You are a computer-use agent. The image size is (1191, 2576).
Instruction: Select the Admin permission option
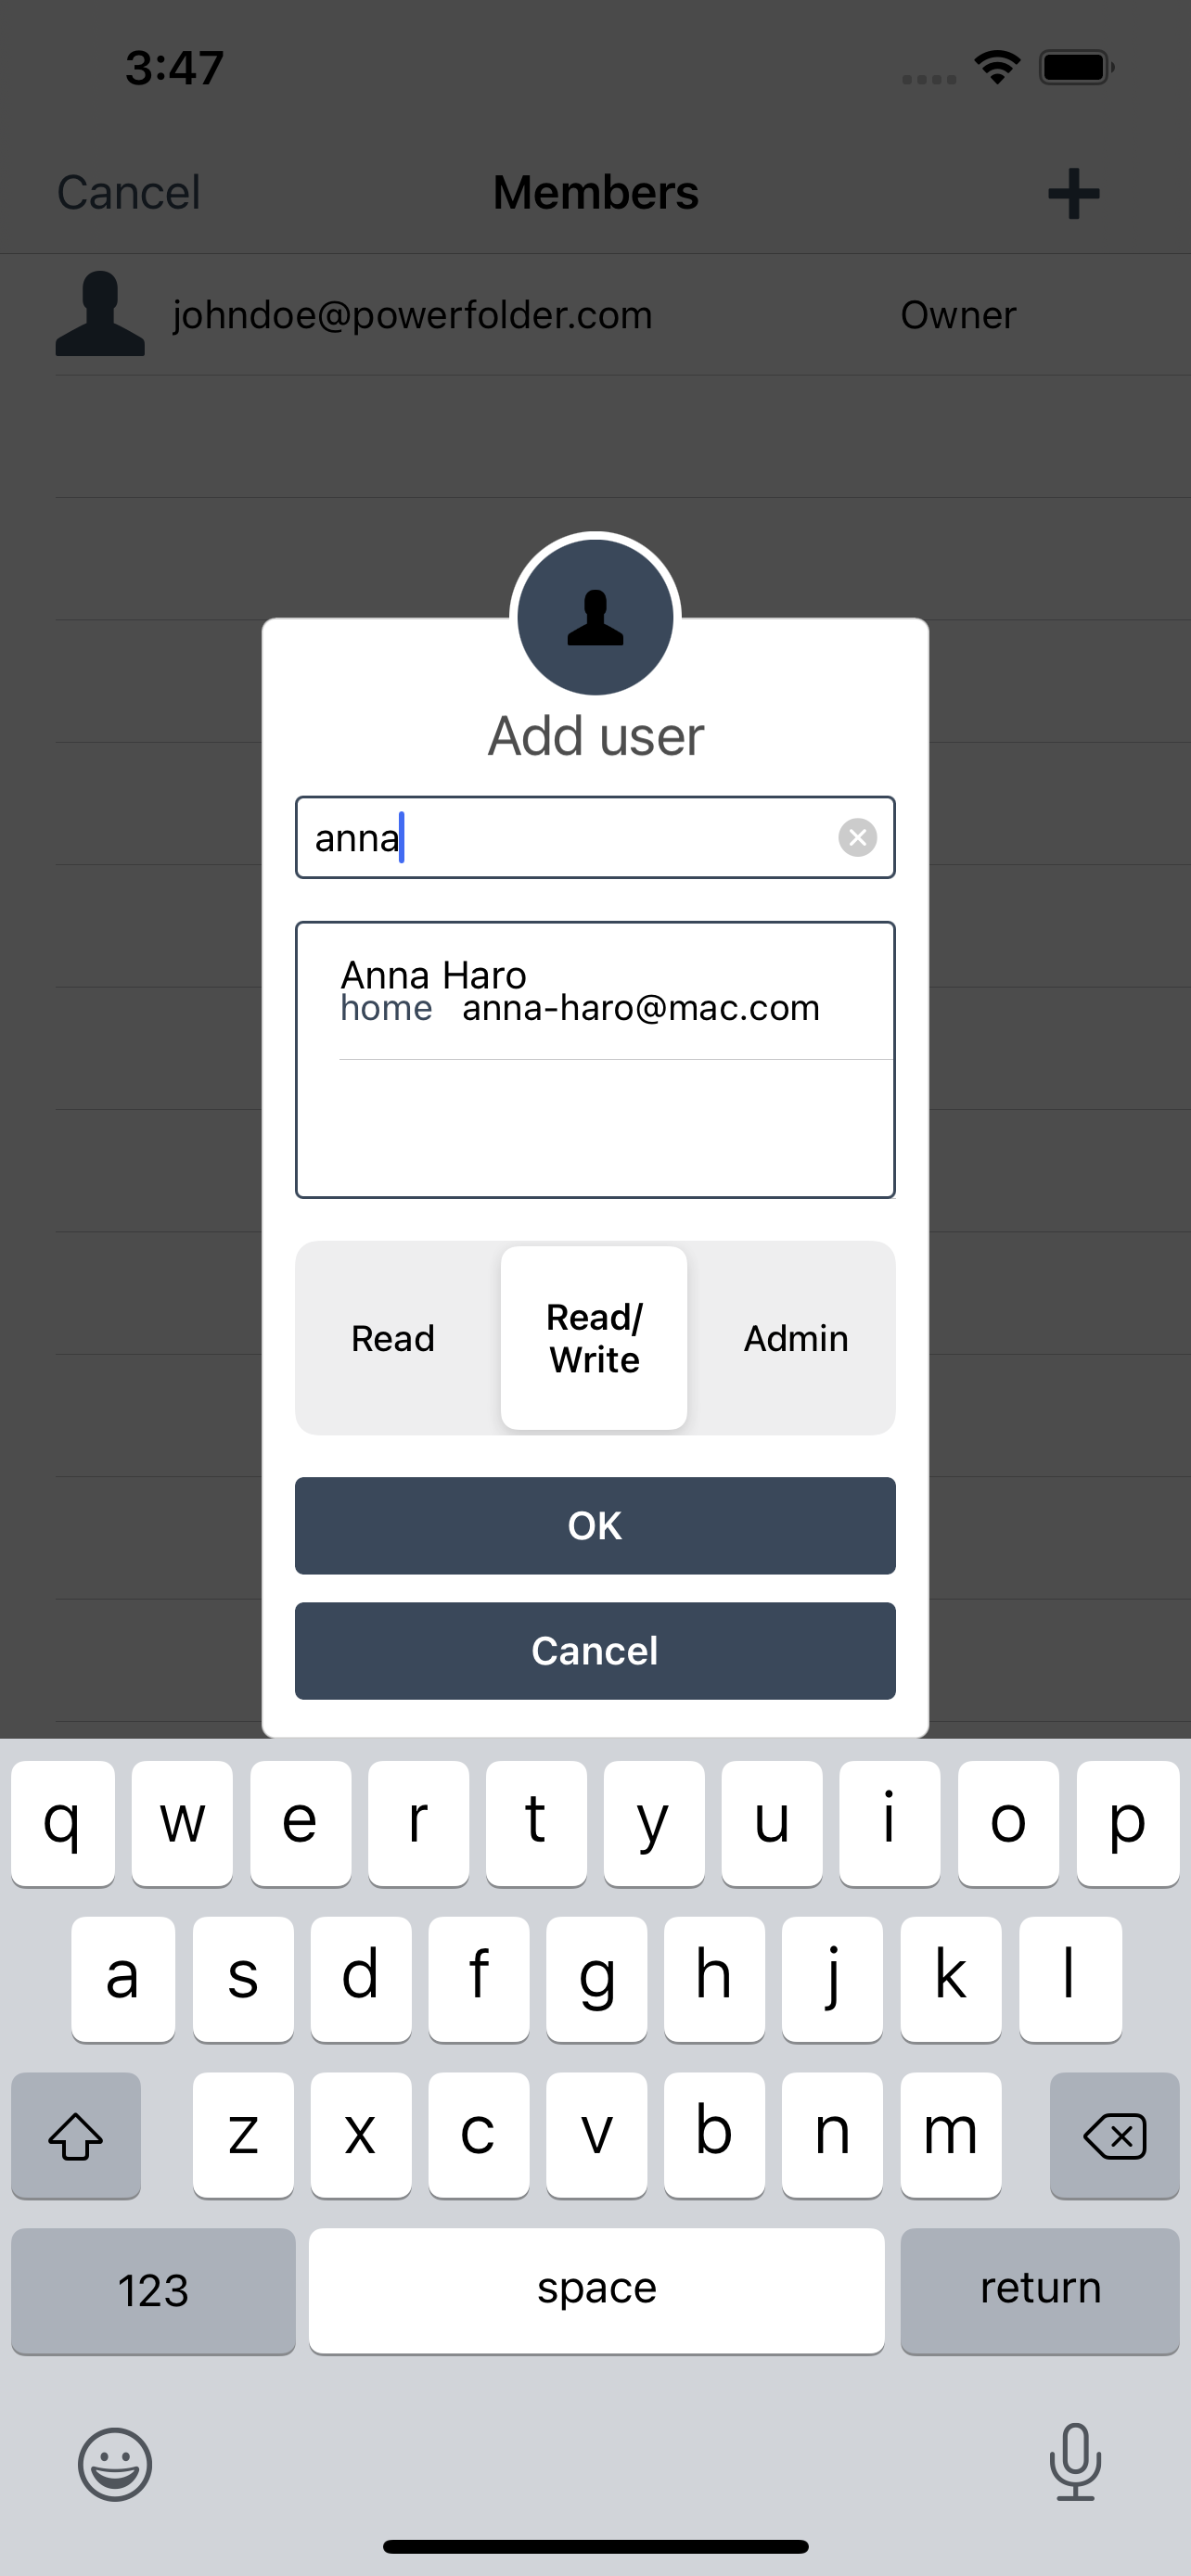click(796, 1338)
